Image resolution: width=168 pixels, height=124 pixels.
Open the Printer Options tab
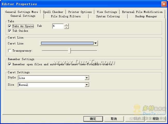[x=80, y=12]
